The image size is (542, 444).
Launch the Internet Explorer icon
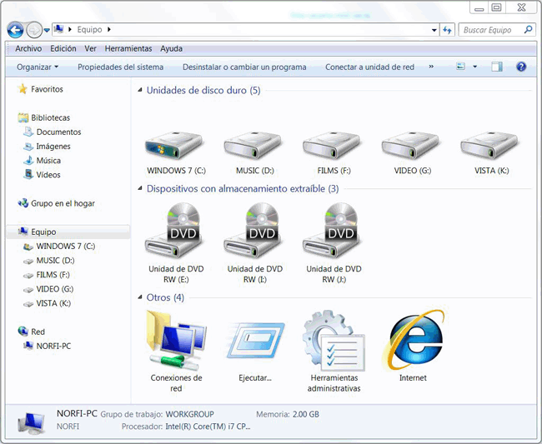[413, 340]
